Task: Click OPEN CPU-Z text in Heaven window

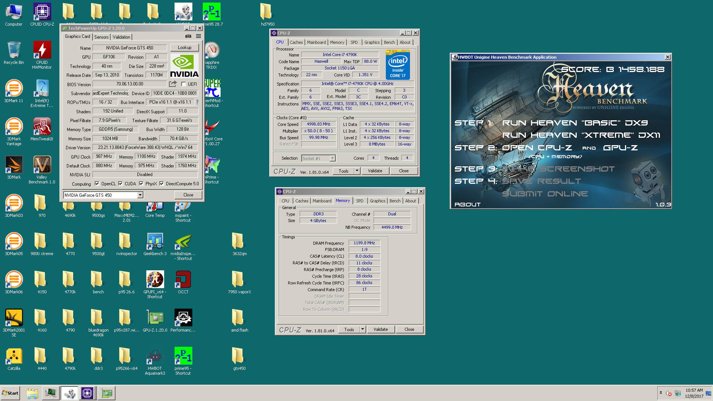Action: click(537, 148)
